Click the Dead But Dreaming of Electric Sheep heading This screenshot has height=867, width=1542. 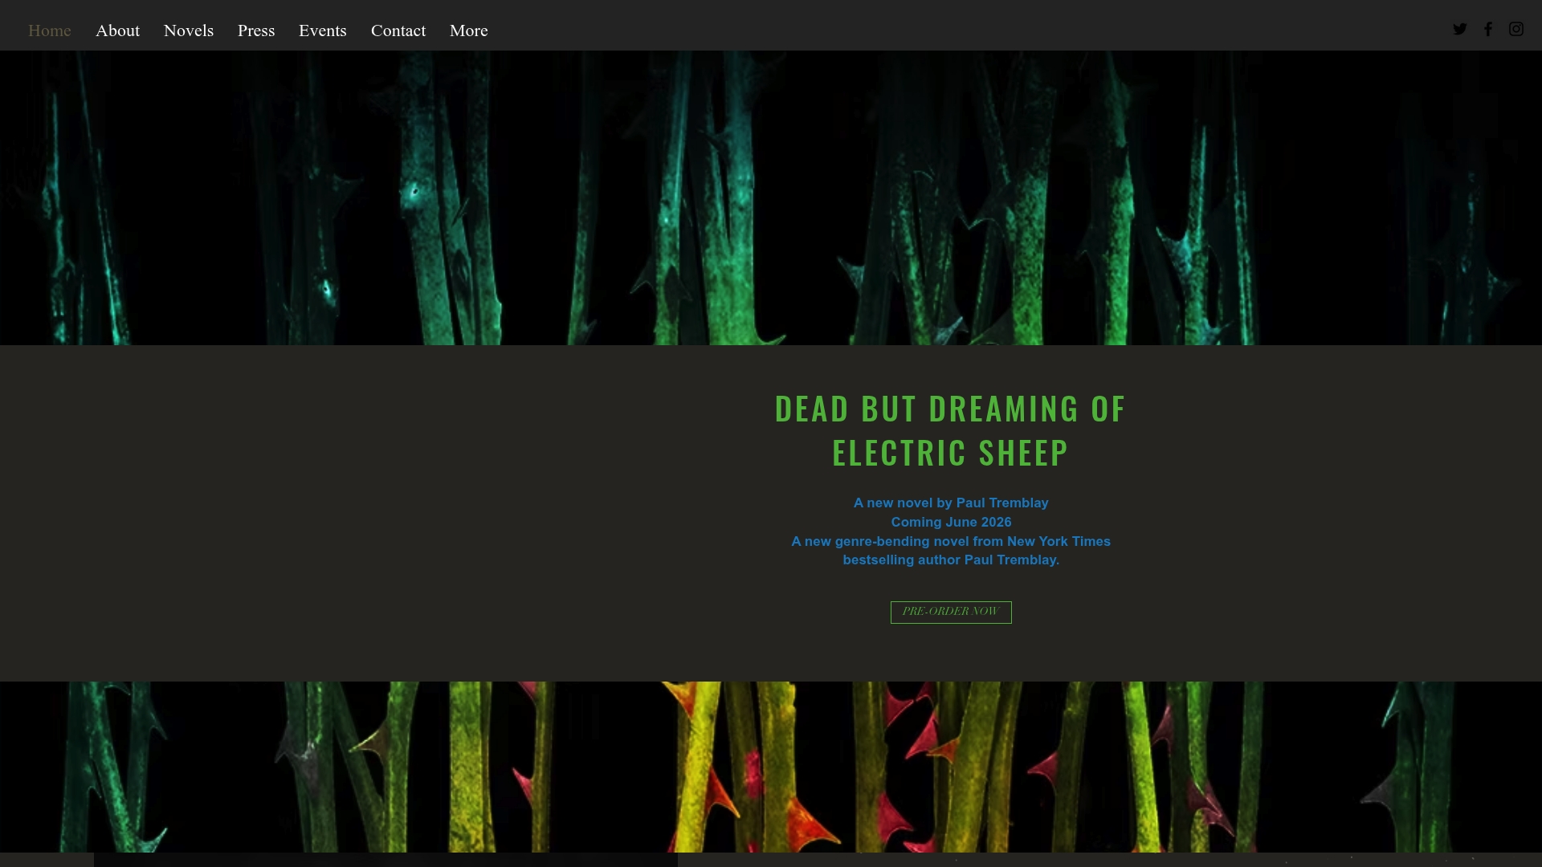(949, 429)
